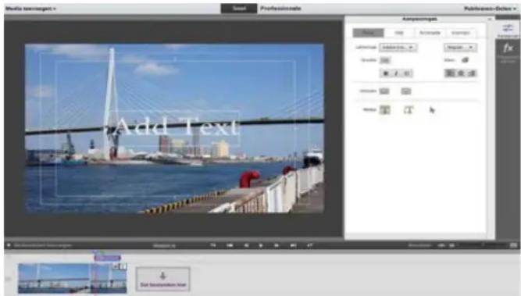Open the text color swatch
Screen dimensions: 521x296
point(465,60)
